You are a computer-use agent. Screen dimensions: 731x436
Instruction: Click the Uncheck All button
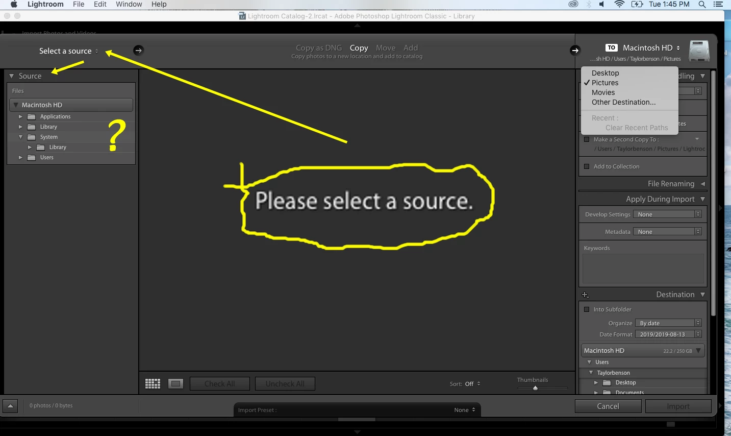click(285, 384)
